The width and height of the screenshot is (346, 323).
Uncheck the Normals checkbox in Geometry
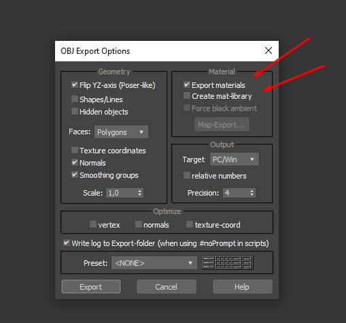tap(75, 162)
